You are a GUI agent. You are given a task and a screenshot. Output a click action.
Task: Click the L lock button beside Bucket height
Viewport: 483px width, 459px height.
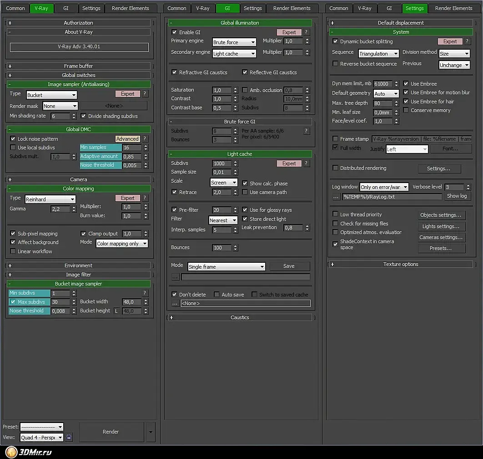click(116, 311)
